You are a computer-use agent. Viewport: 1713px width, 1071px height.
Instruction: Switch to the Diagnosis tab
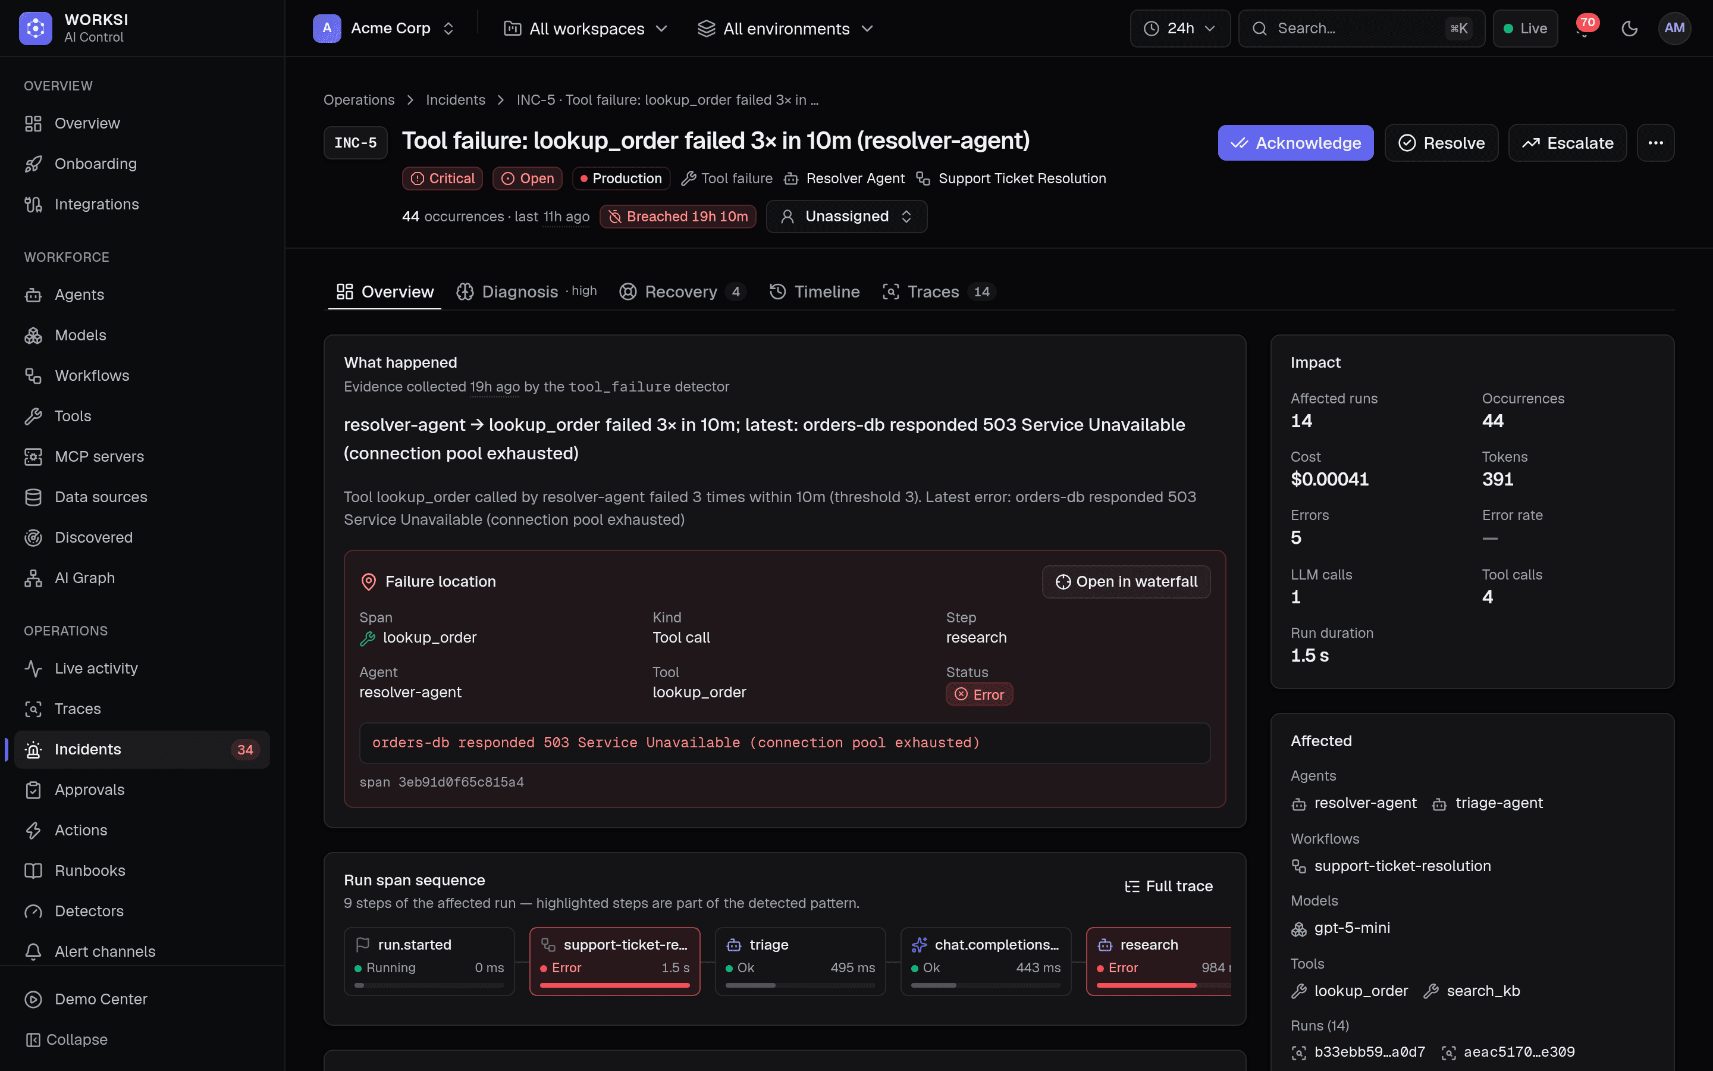click(526, 292)
